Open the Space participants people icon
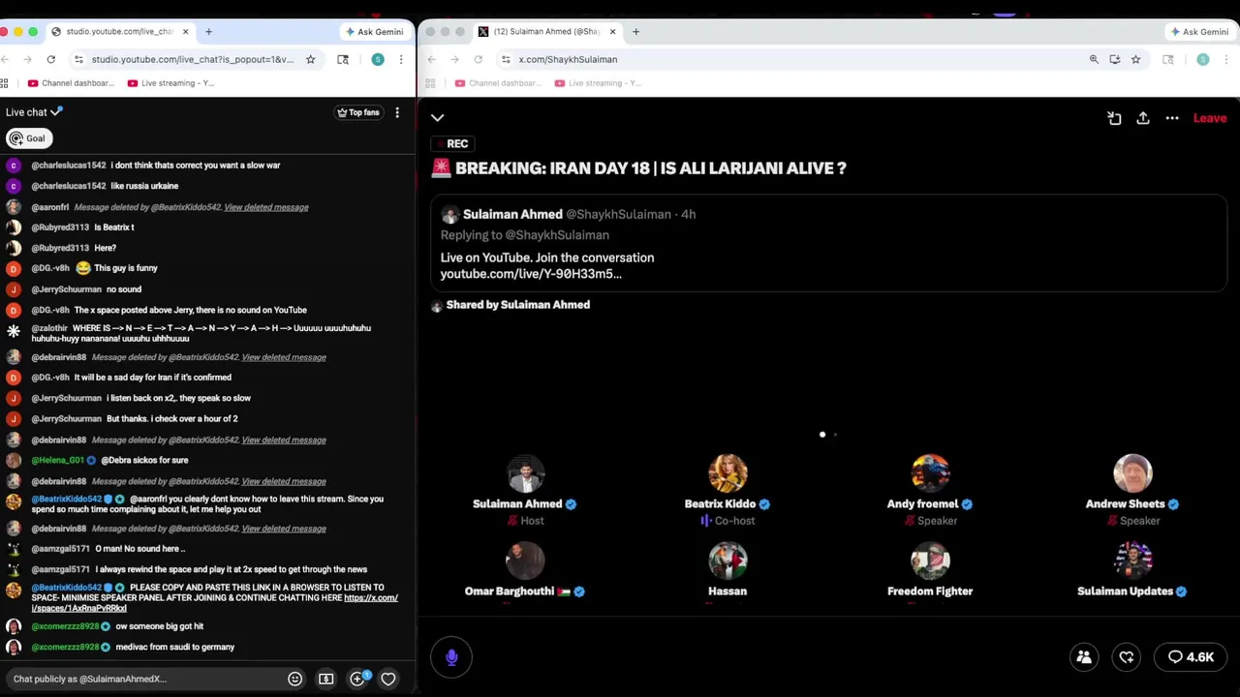1240x697 pixels. (x=1084, y=657)
